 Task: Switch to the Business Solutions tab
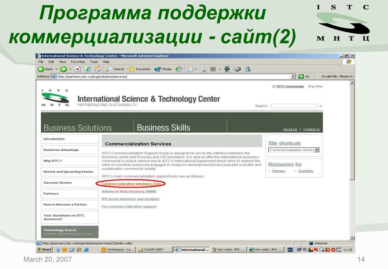click(x=78, y=128)
